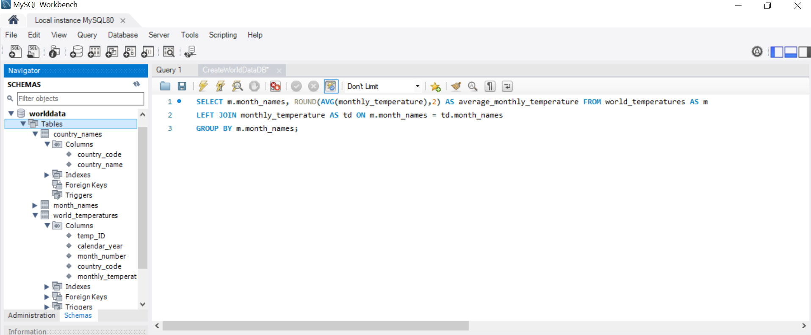Image resolution: width=811 pixels, height=335 pixels.
Task: Toggle invisible characters display
Action: click(490, 86)
